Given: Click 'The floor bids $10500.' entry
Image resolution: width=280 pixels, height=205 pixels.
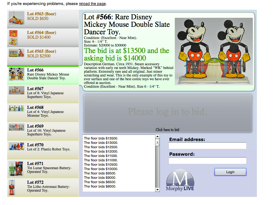Looking at the screenshot, I should 101,165.
